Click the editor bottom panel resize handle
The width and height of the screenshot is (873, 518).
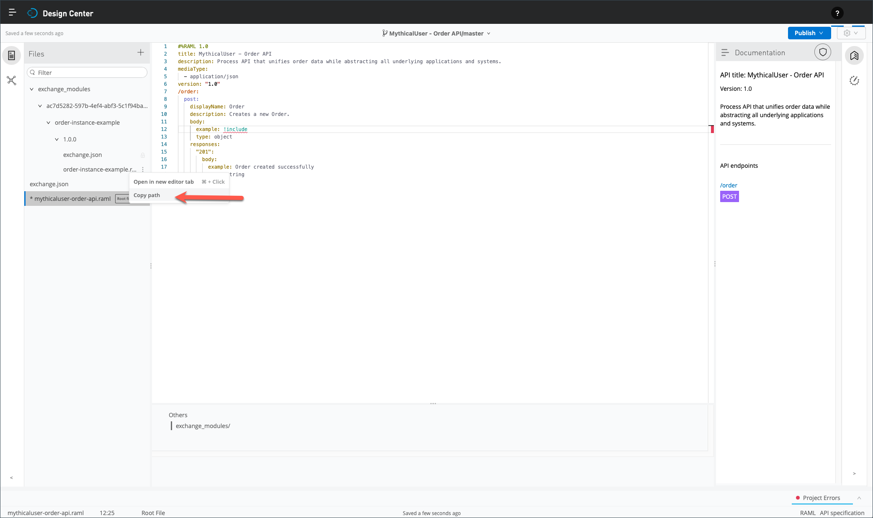point(433,404)
